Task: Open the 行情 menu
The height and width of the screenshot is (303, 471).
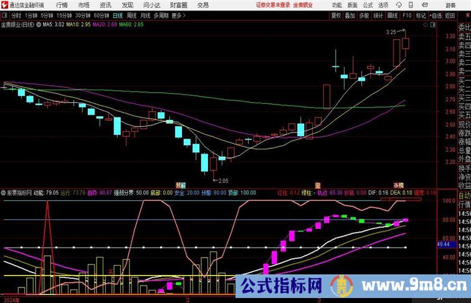Action: point(62,5)
